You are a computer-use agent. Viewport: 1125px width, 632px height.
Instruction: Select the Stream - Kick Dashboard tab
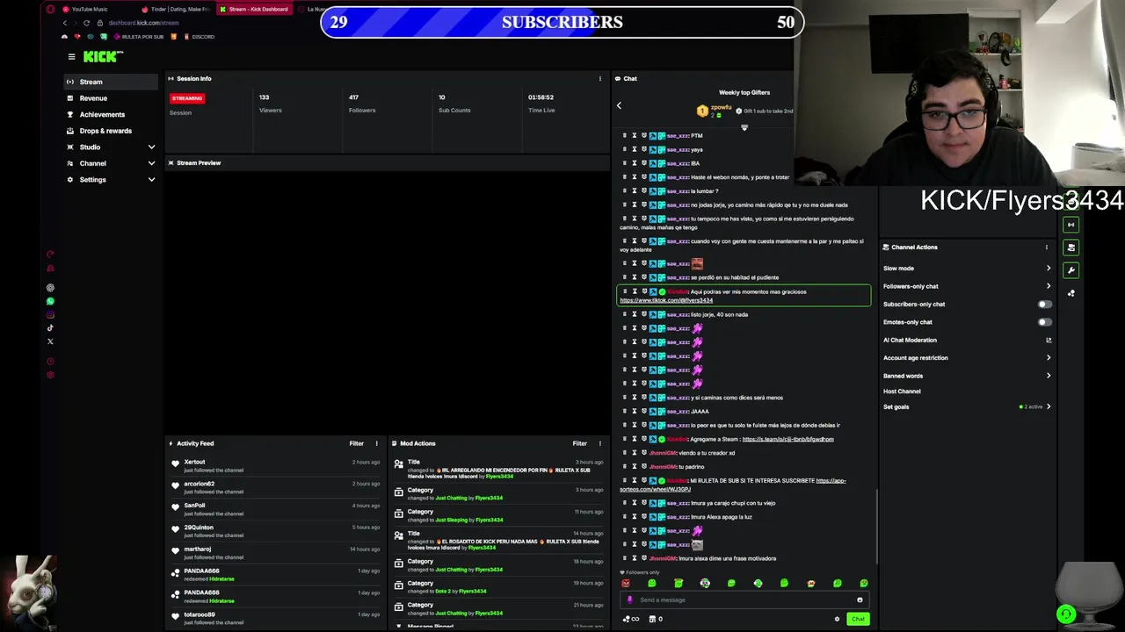pyautogui.click(x=255, y=9)
